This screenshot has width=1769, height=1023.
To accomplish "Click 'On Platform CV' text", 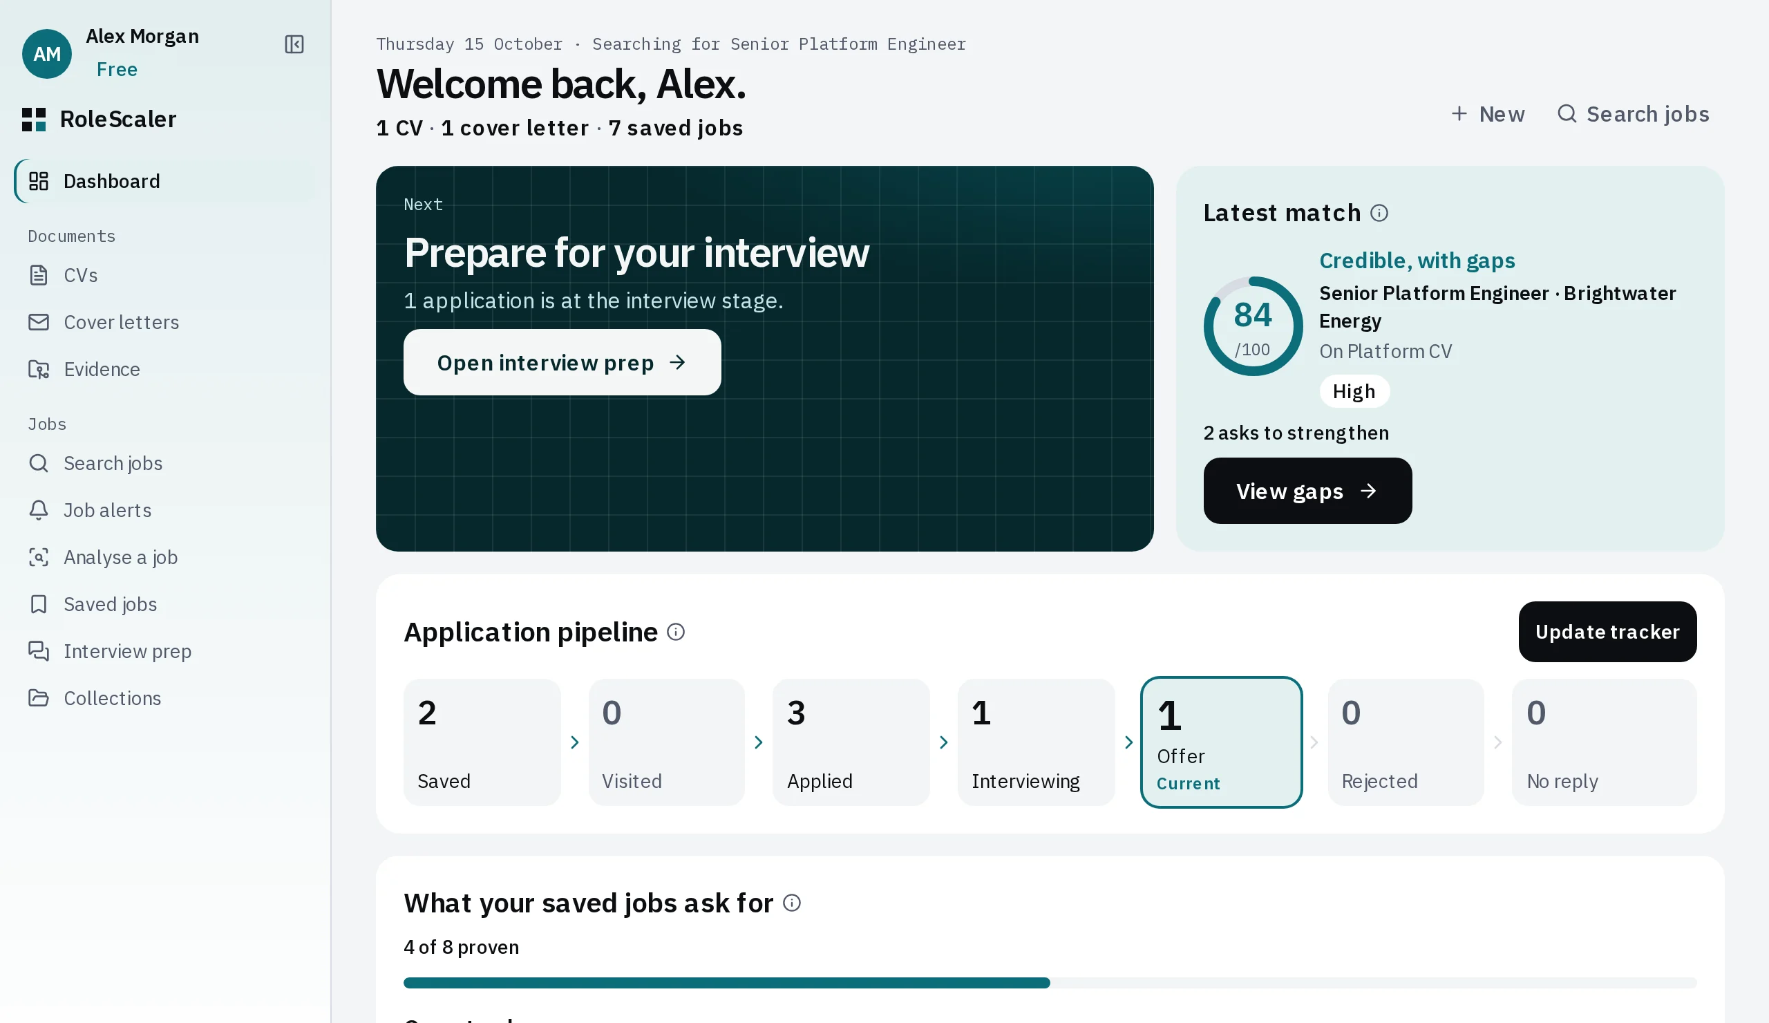I will [1385, 351].
